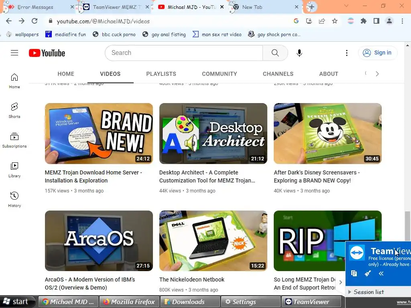Open Library in the sidebar
This screenshot has width=411, height=308.
click(x=14, y=170)
